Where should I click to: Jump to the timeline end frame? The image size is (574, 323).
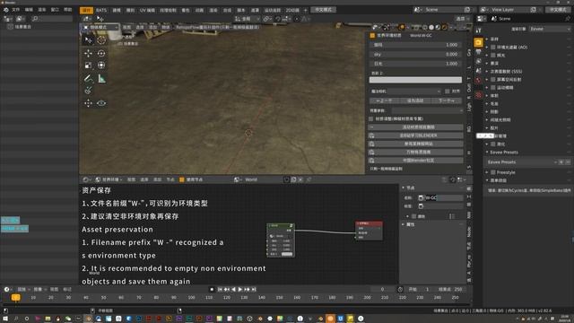(x=254, y=289)
